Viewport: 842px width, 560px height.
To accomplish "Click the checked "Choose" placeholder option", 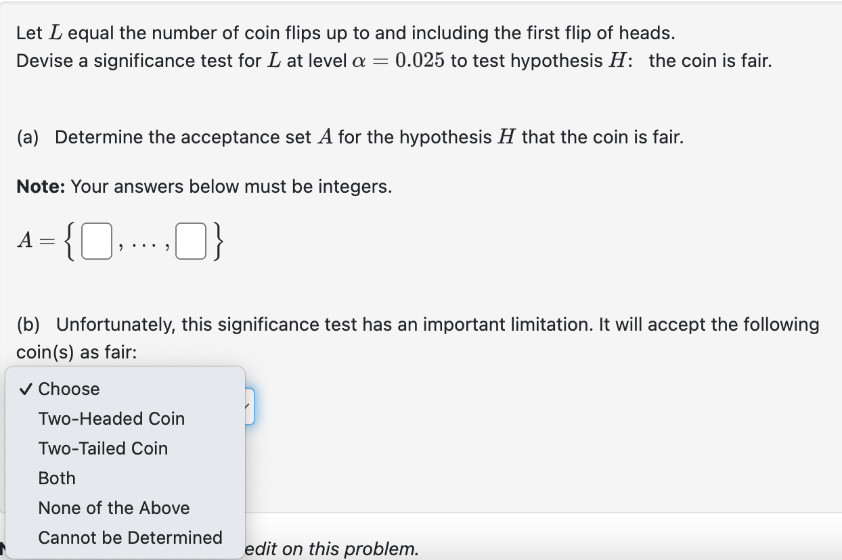I will (69, 388).
